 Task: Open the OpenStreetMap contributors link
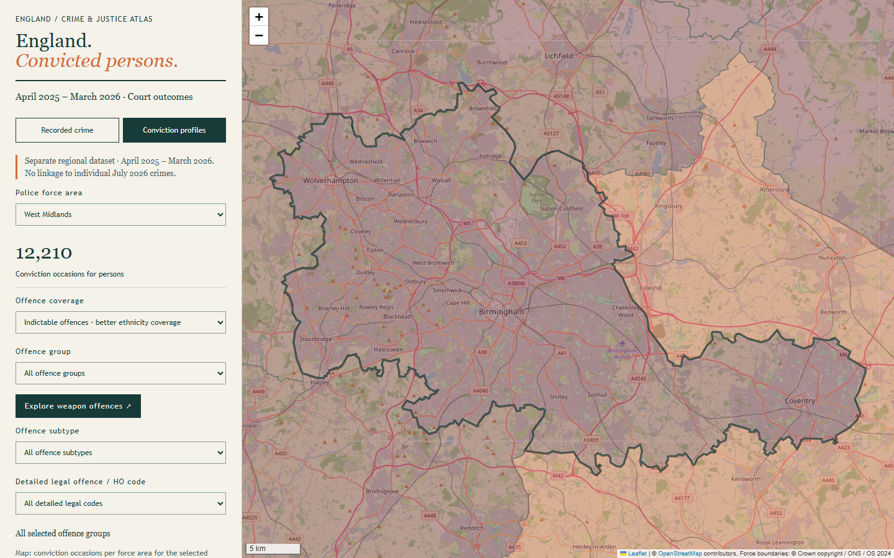(680, 554)
